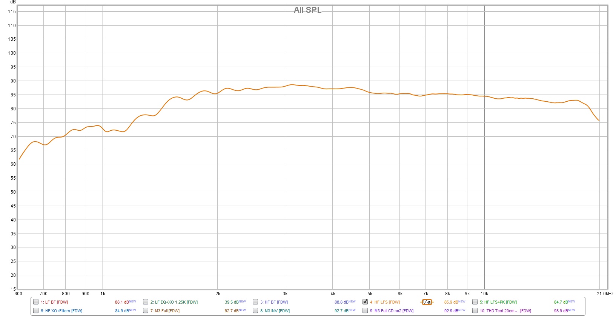This screenshot has width=616, height=316.
Task: Check the 10: THD Test 20cm box
Action: [475, 310]
